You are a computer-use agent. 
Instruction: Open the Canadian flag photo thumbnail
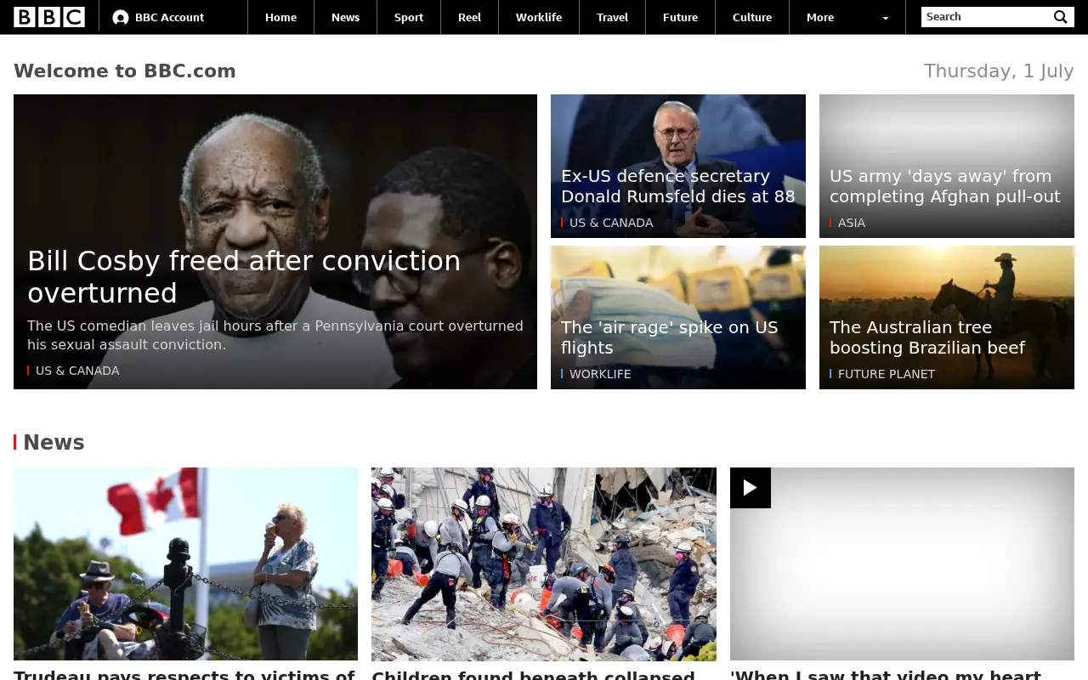coord(185,564)
